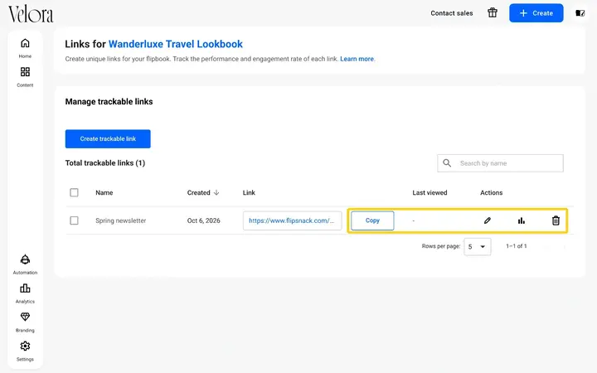This screenshot has height=373, width=597.
Task: Click the Last viewed column header
Action: point(430,192)
